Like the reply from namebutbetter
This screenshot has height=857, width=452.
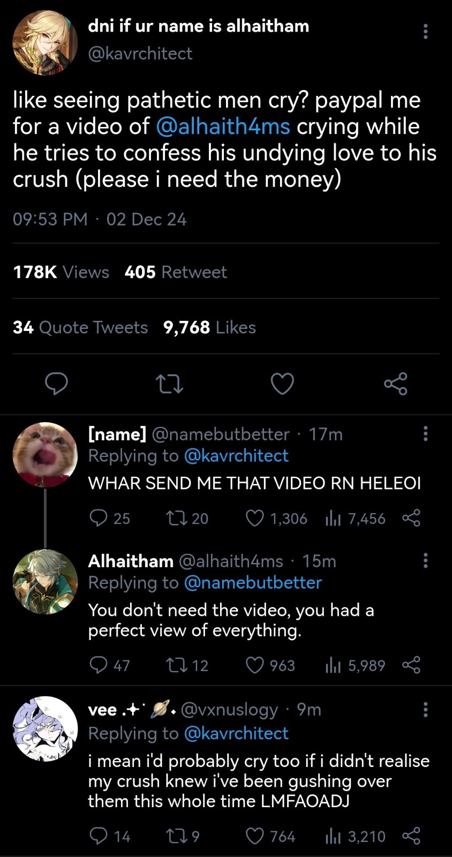pos(255,518)
